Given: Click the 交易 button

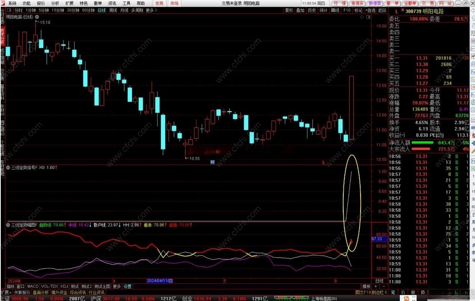Looking at the screenshot, I should tap(427, 3).
